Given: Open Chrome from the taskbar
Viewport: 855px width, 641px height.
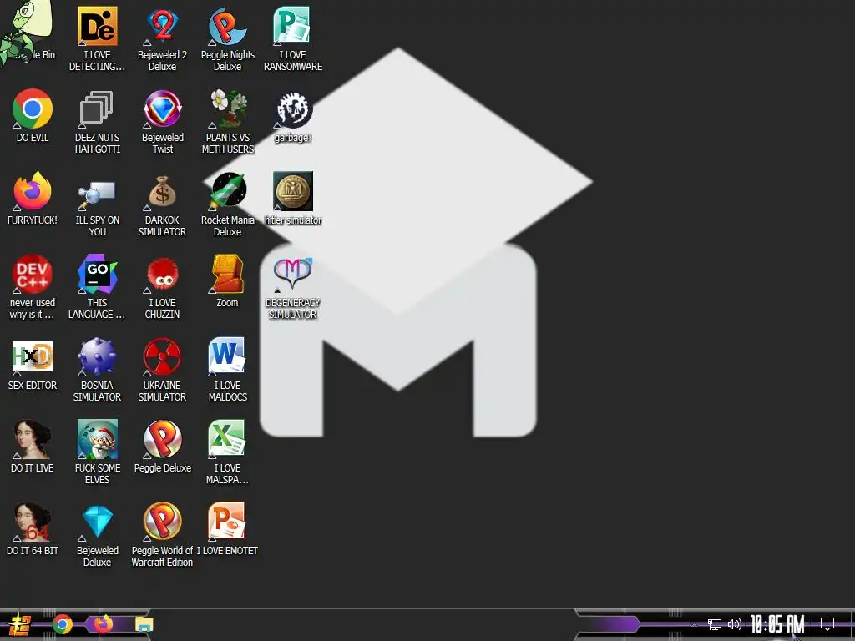Looking at the screenshot, I should click(63, 624).
